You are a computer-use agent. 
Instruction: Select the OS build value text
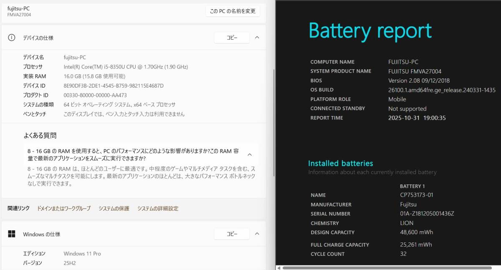pyautogui.click(x=442, y=90)
